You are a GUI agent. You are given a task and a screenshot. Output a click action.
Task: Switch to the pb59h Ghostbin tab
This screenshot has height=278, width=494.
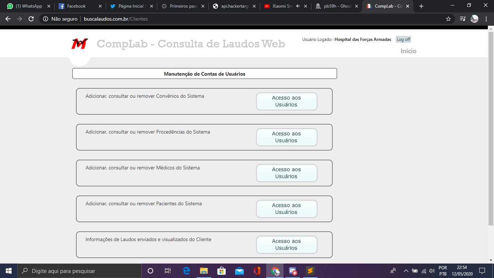coord(337,6)
